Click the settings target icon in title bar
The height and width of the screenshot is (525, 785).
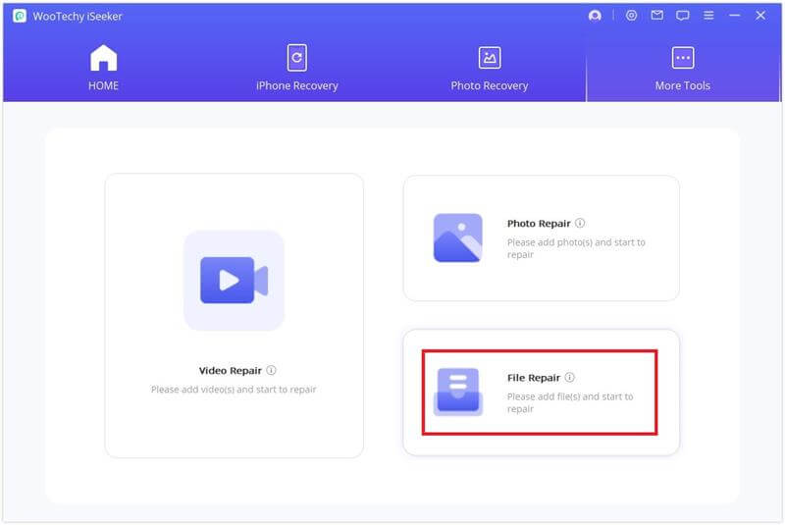pyautogui.click(x=631, y=16)
